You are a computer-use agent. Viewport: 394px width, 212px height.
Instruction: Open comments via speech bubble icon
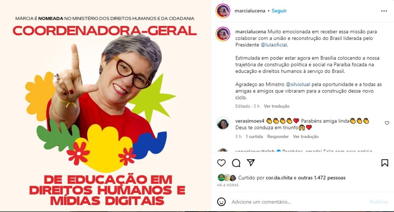tap(236, 163)
